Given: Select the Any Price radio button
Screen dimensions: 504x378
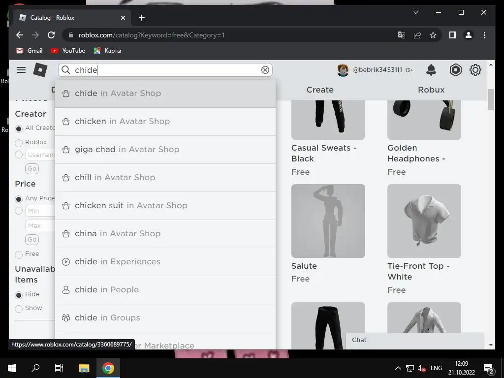Looking at the screenshot, I should tap(19, 199).
